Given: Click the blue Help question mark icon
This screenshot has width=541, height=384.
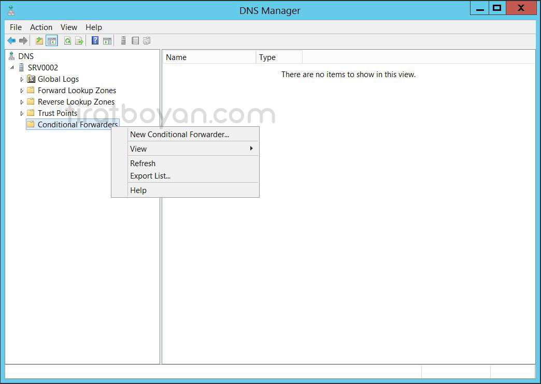Looking at the screenshot, I should point(95,40).
